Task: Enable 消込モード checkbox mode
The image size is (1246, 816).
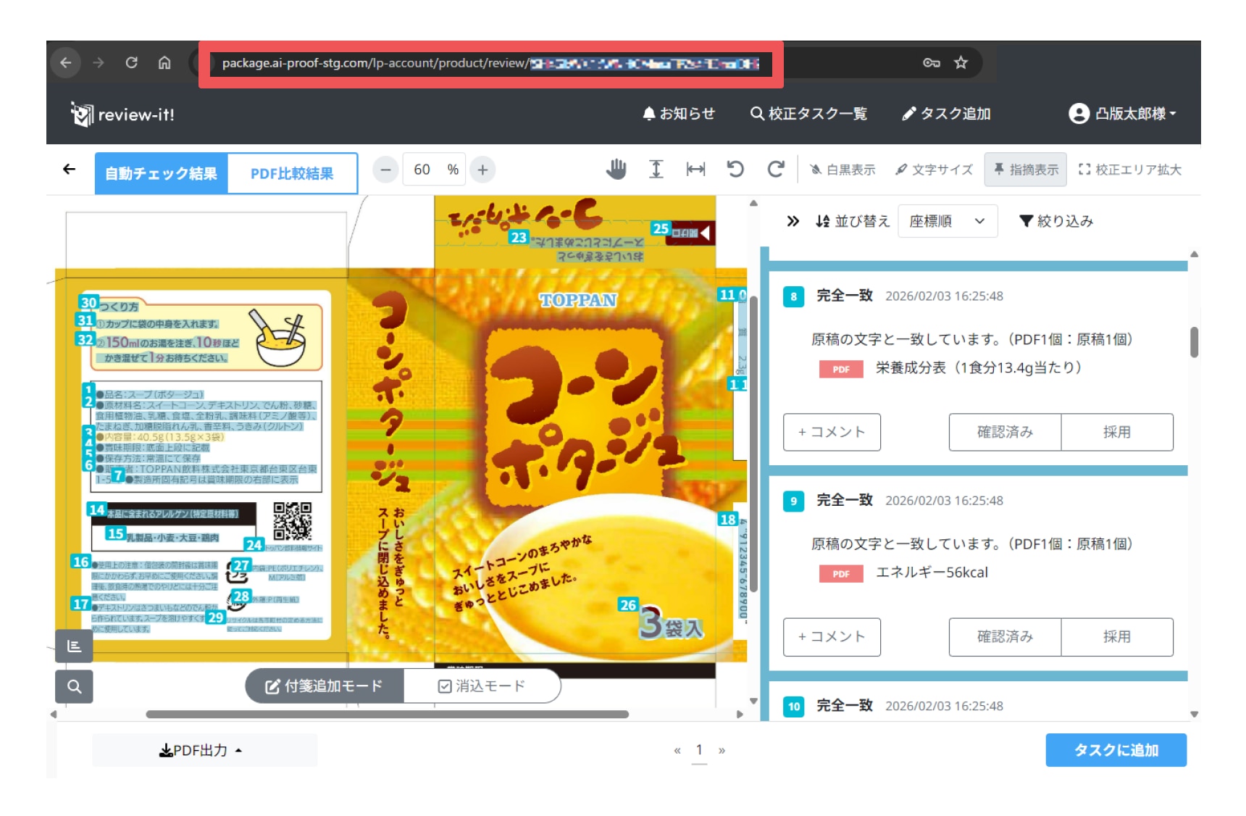Action: pyautogui.click(x=482, y=686)
